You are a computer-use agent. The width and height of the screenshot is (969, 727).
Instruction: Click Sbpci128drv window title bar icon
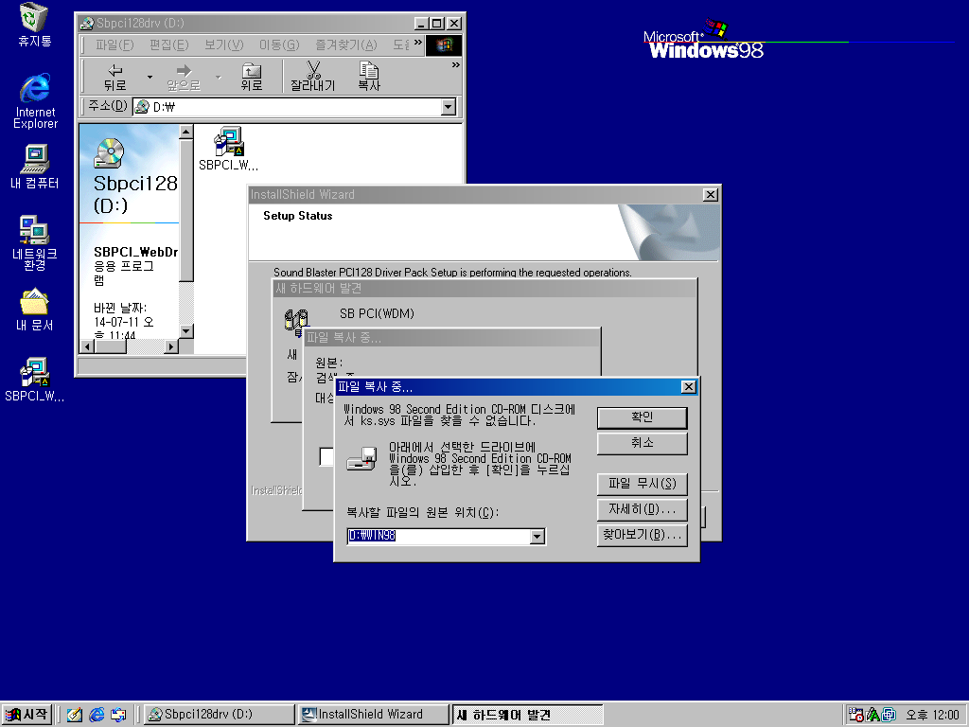tap(87, 24)
